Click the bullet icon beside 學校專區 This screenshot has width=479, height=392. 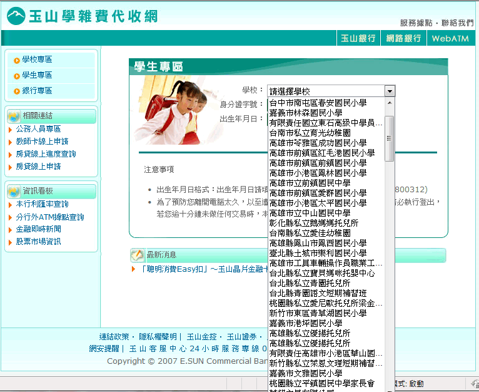click(x=16, y=60)
